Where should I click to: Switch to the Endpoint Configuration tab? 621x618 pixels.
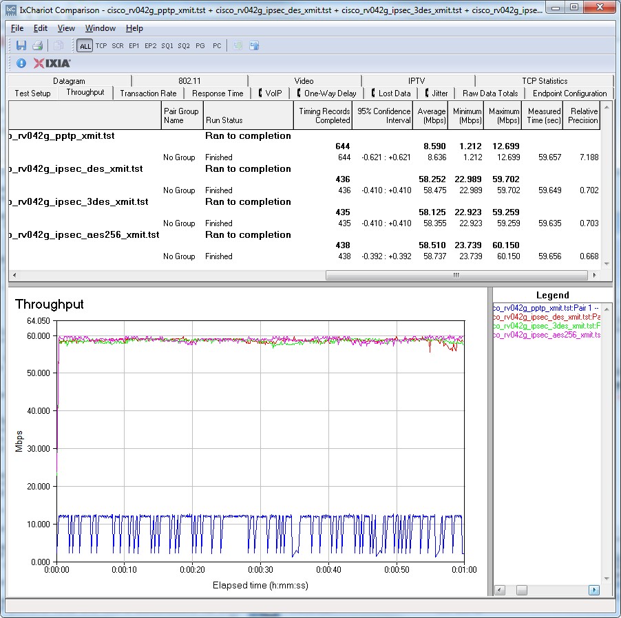(569, 93)
